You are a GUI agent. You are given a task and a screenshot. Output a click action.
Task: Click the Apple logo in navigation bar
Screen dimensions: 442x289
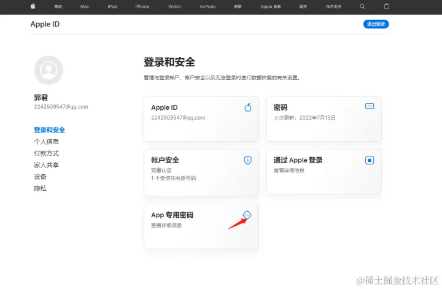pyautogui.click(x=33, y=6)
